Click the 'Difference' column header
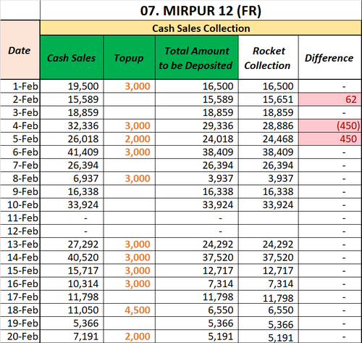The height and width of the screenshot is (343, 362). [330, 57]
